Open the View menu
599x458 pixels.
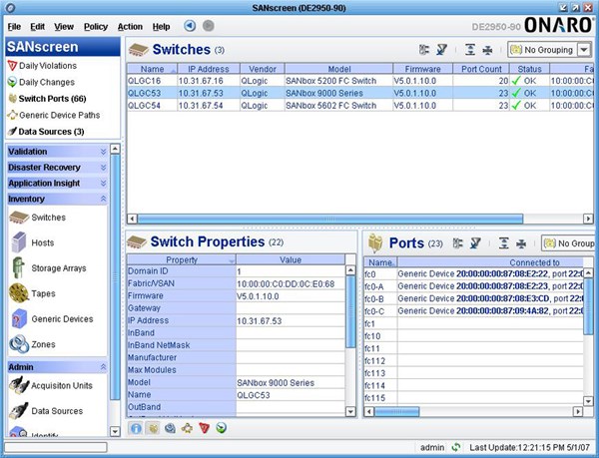tap(64, 27)
